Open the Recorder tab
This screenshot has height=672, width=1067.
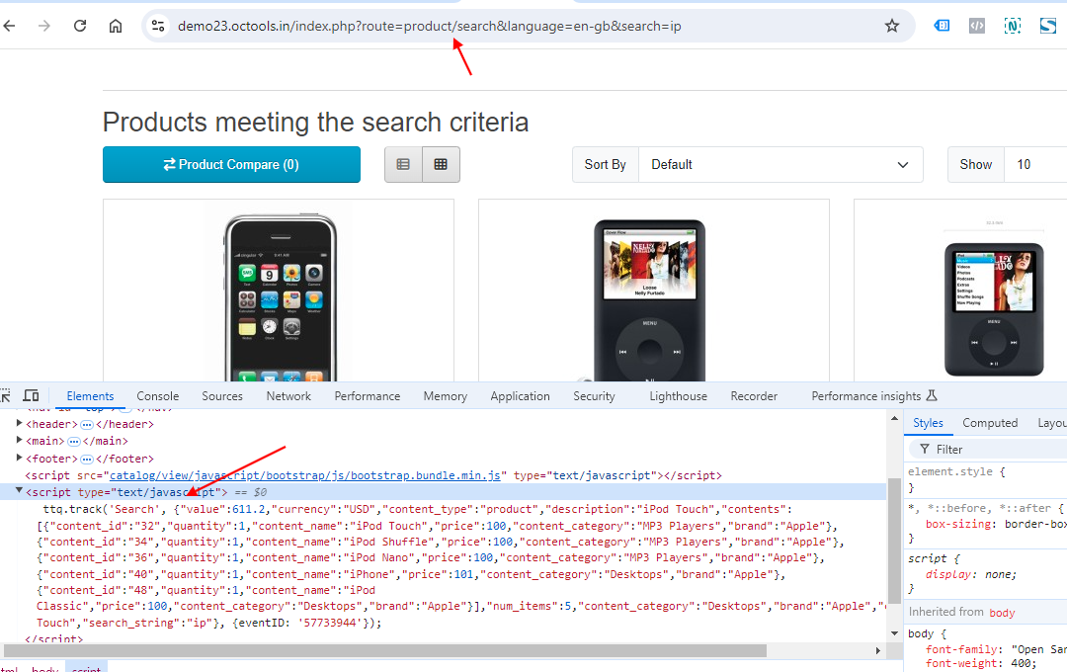click(x=754, y=396)
